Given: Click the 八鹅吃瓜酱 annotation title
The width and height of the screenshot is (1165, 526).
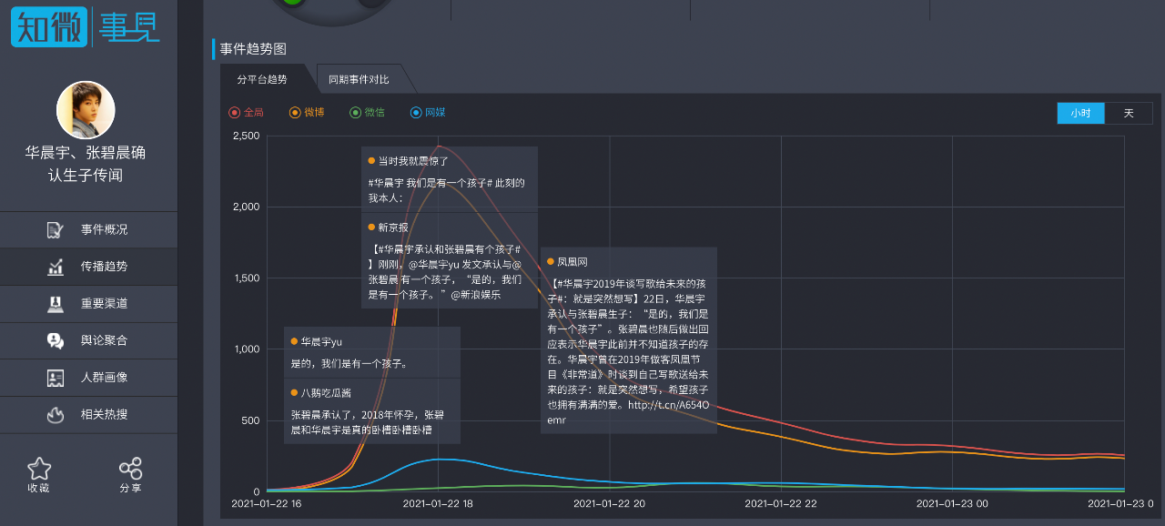Looking at the screenshot, I should coord(326,392).
